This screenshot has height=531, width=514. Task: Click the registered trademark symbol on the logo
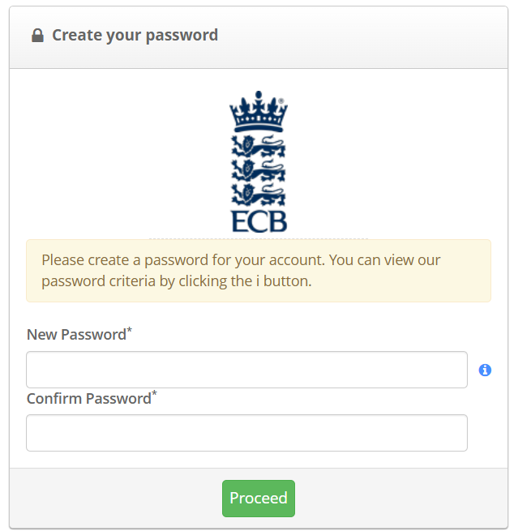pos(281,101)
